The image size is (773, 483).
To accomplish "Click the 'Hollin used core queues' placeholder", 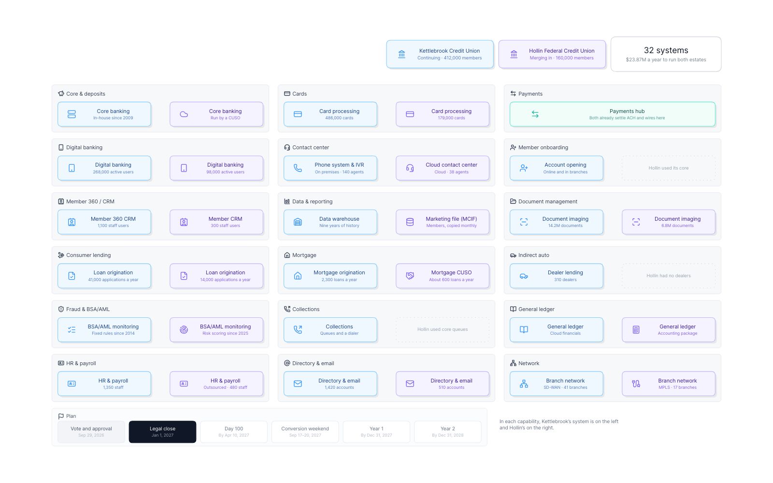I will point(443,330).
